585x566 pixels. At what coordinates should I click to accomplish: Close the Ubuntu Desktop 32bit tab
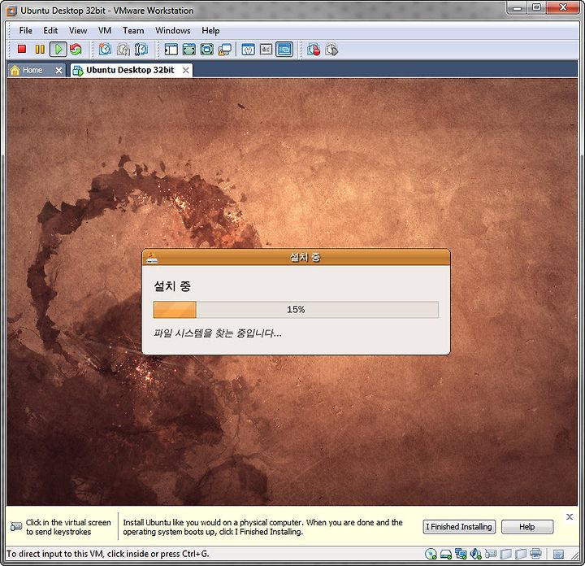[x=185, y=70]
